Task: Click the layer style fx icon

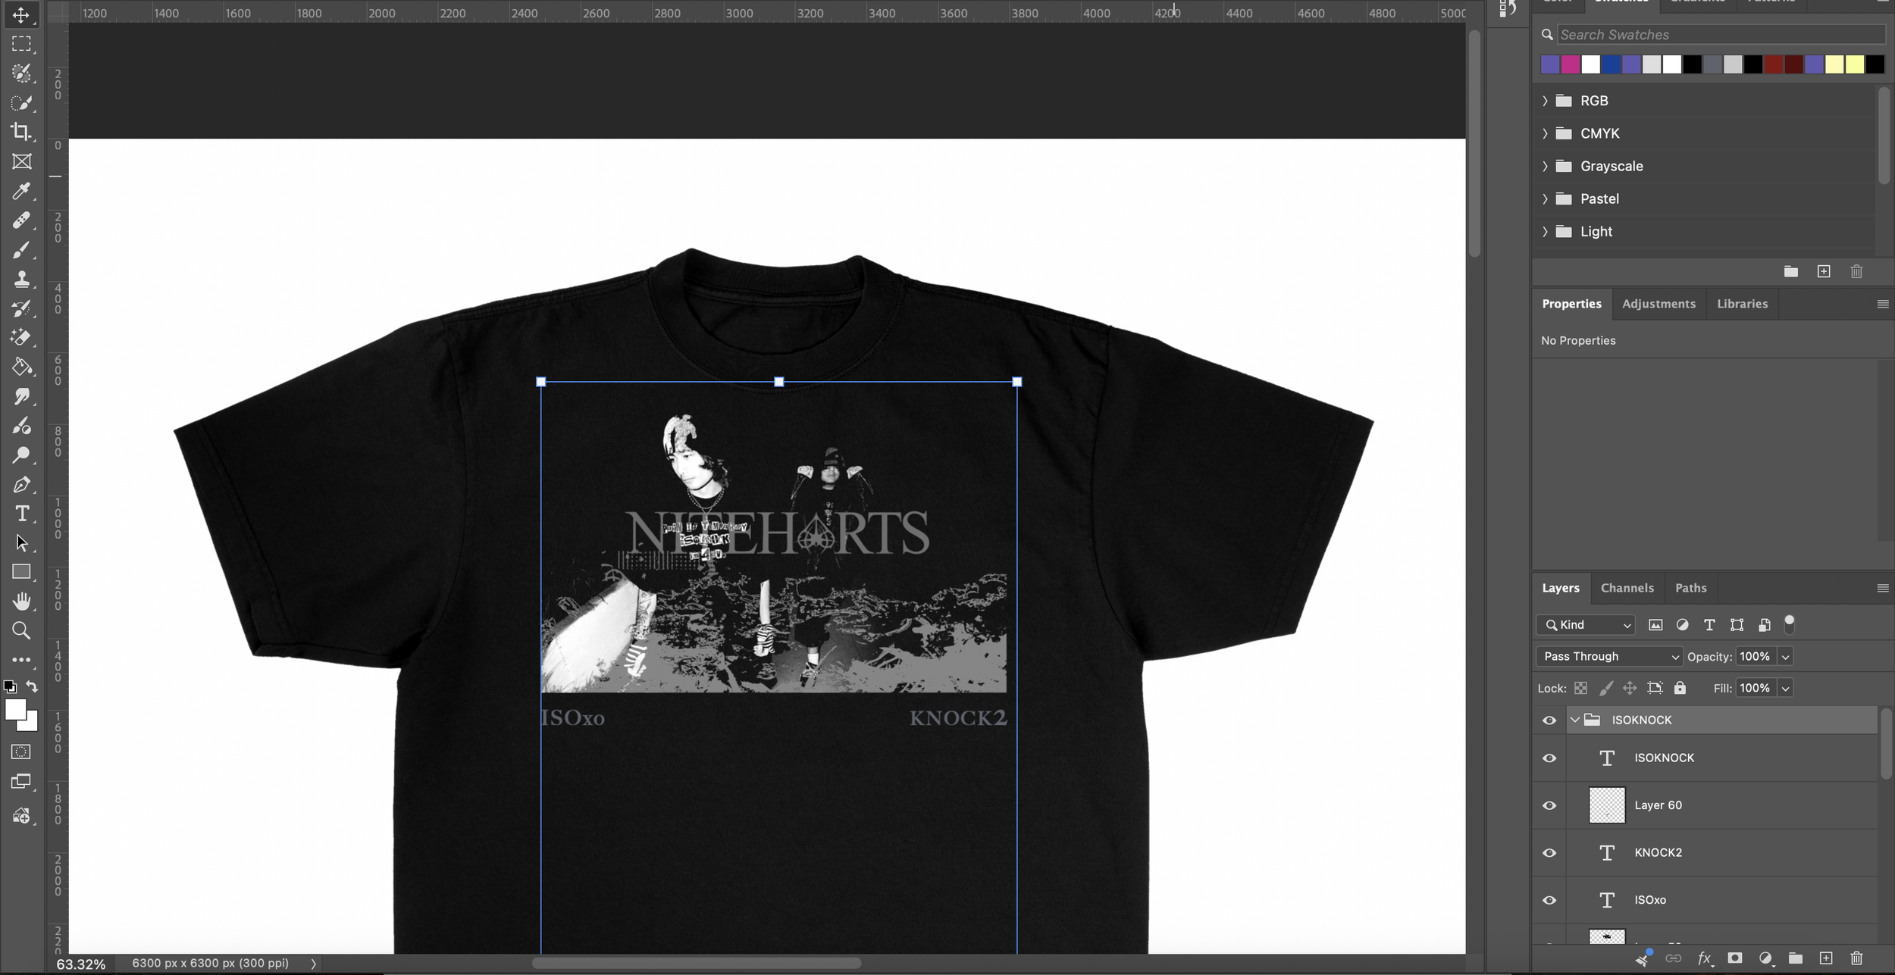Action: (1705, 958)
